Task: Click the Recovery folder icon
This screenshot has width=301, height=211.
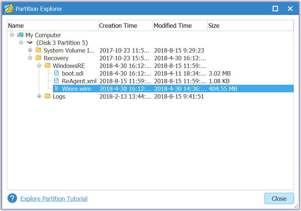Action: click(x=38, y=58)
